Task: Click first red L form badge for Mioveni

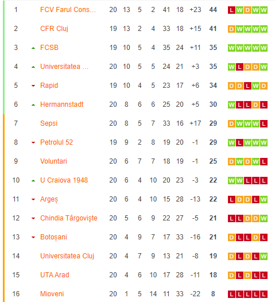Action: 231,294
